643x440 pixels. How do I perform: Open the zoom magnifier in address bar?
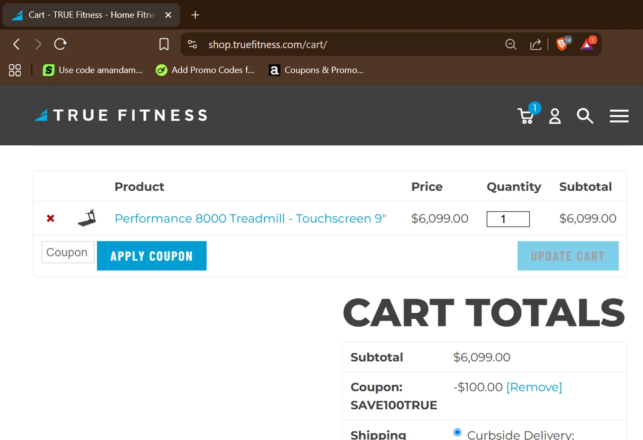point(511,44)
